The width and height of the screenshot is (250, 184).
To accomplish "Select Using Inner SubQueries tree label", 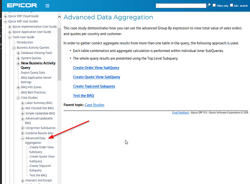I will [x=40, y=128].
